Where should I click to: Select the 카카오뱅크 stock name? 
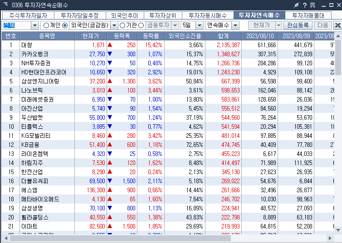[35, 54]
